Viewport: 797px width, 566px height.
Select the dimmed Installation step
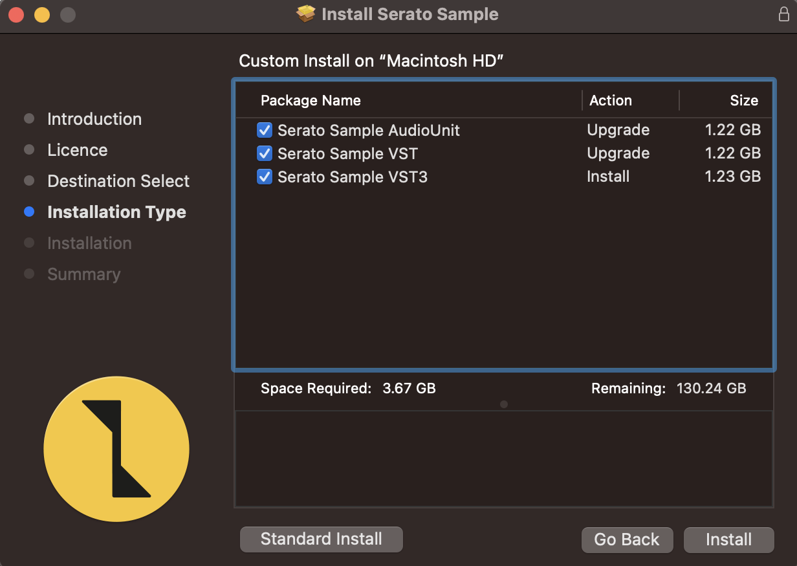[x=89, y=243]
